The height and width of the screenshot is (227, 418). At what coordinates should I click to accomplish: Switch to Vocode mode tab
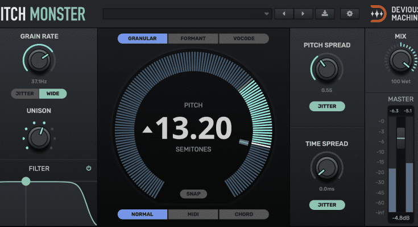[x=243, y=39]
